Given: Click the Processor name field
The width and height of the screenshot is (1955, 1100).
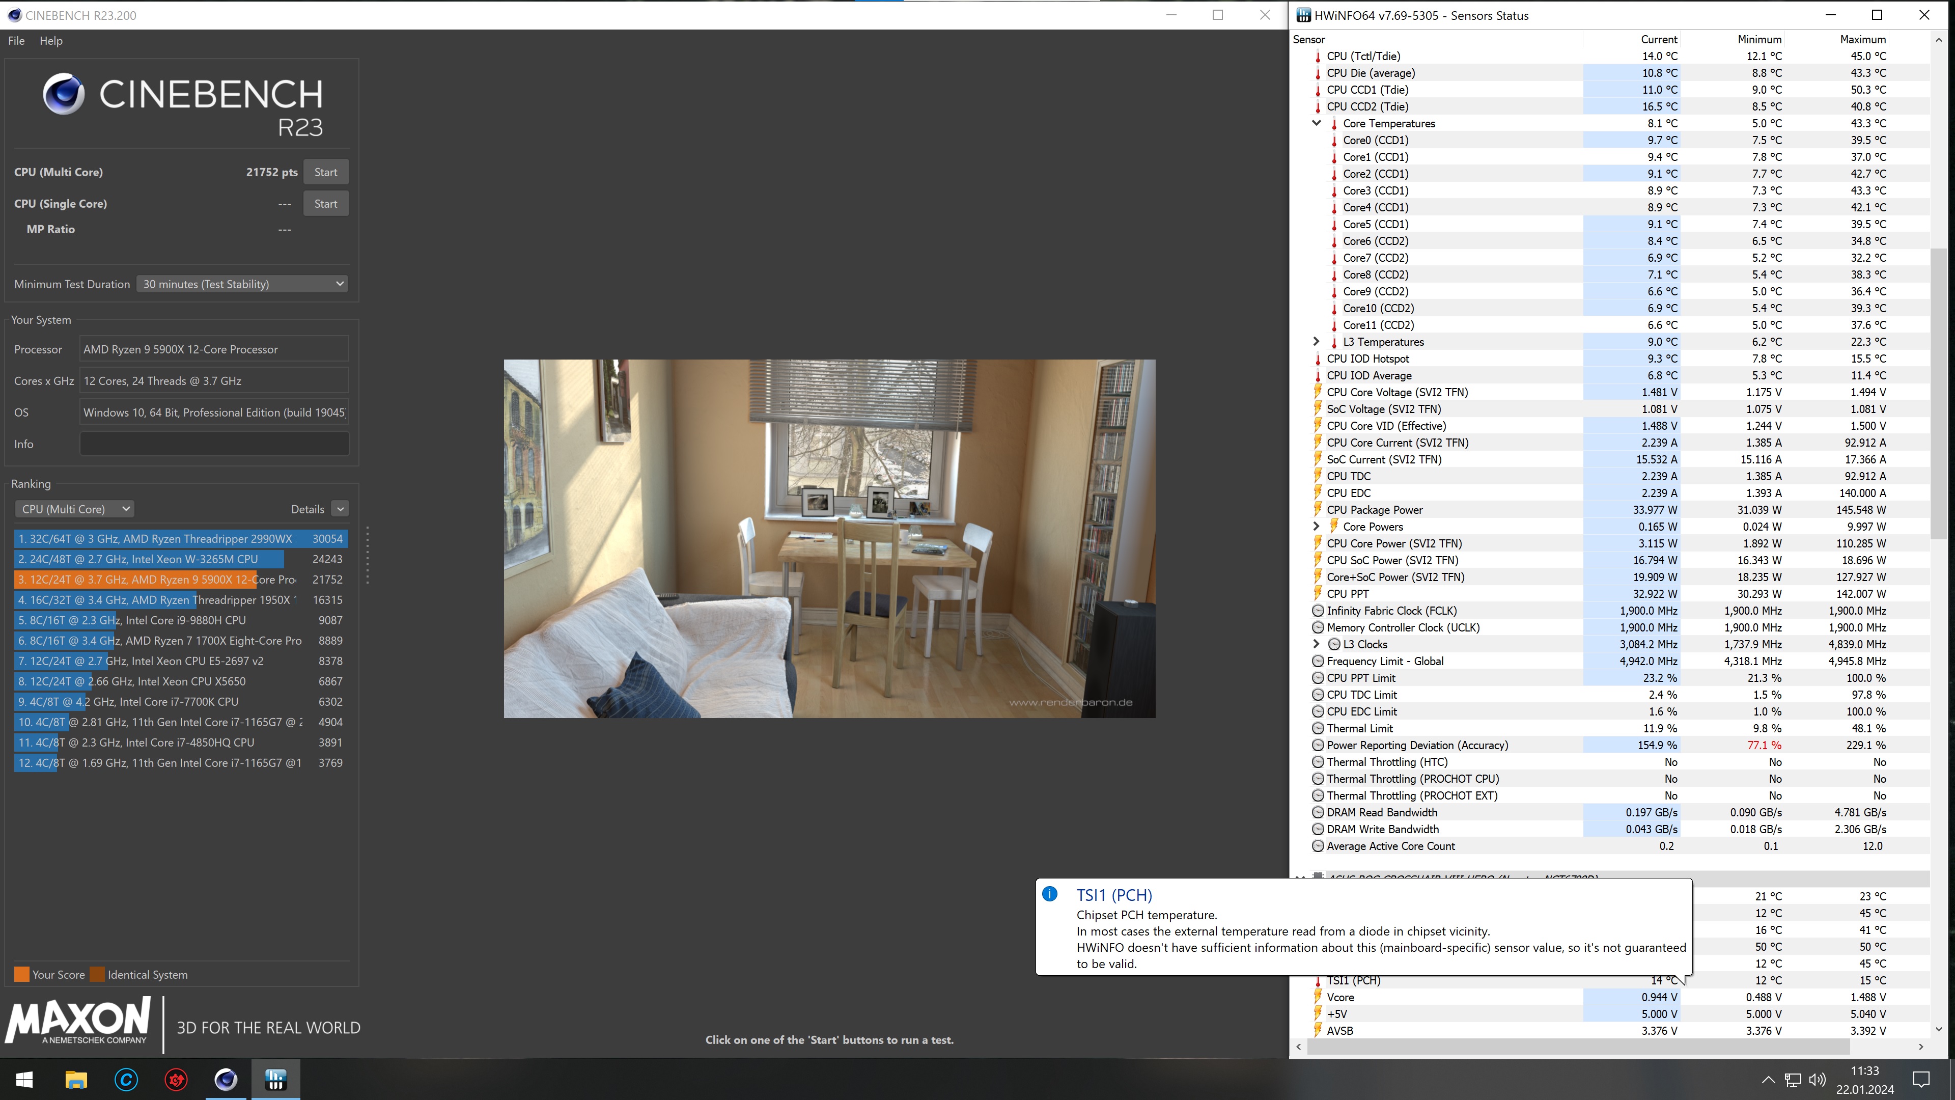Looking at the screenshot, I should click(x=214, y=349).
